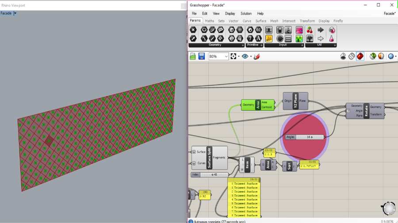Choose the Domain primitive icon labeled 0 1
Screen dimensions: 398x223
coord(258,30)
